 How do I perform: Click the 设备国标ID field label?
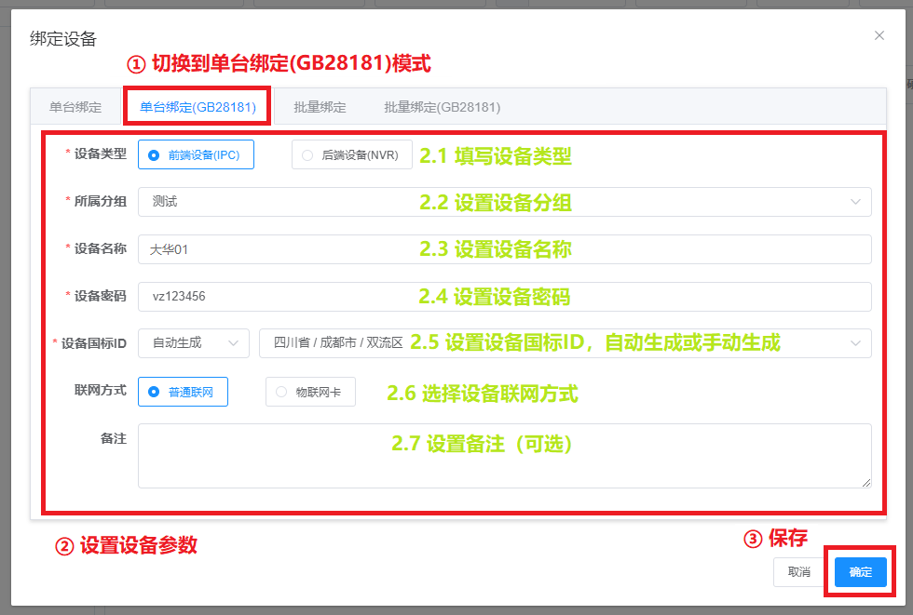(94, 343)
